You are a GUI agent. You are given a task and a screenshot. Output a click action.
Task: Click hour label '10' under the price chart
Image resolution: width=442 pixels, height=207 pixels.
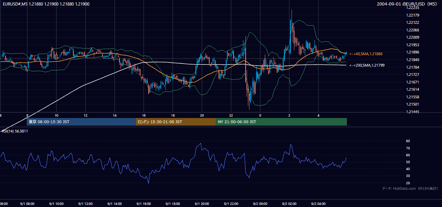click(56, 116)
